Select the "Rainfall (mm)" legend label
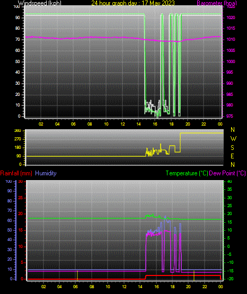The image size is (247, 294). pyautogui.click(x=16, y=173)
